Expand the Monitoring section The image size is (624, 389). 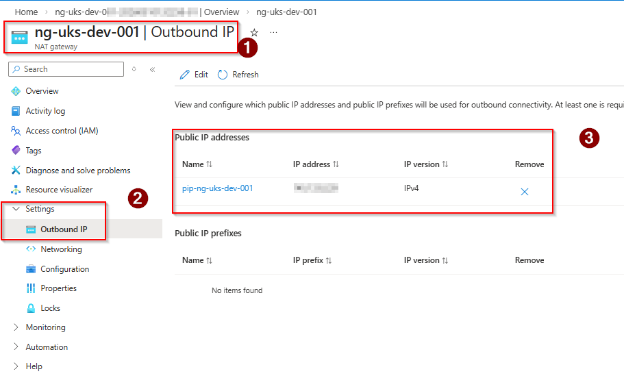[16, 327]
